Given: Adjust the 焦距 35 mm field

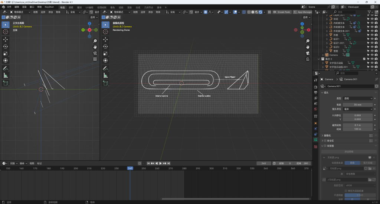Looking at the screenshot, I should 358,105.
